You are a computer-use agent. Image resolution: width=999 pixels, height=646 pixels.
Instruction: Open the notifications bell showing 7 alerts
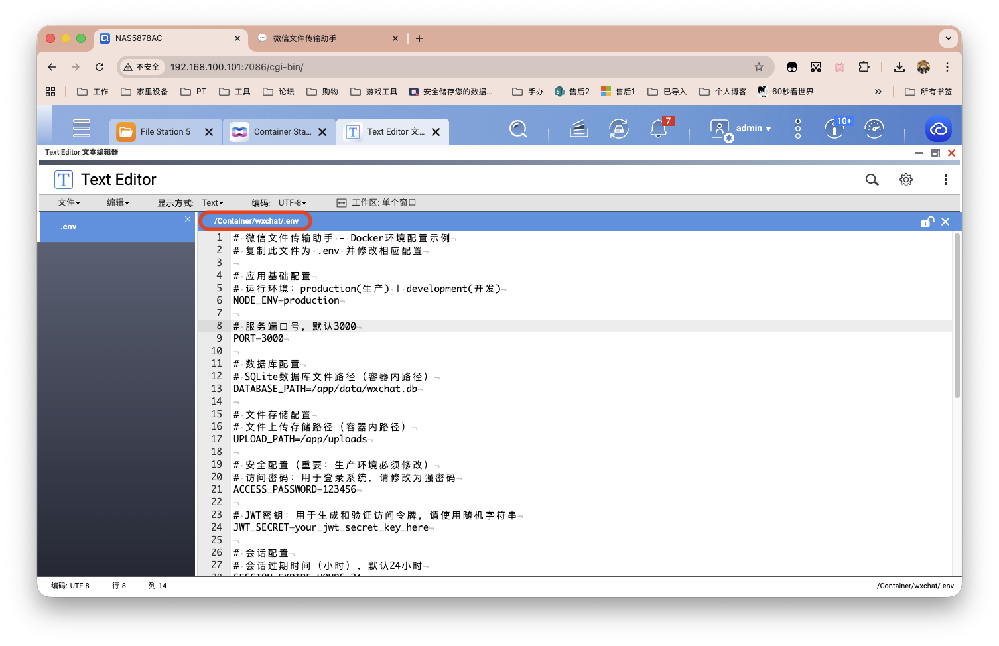(x=659, y=129)
